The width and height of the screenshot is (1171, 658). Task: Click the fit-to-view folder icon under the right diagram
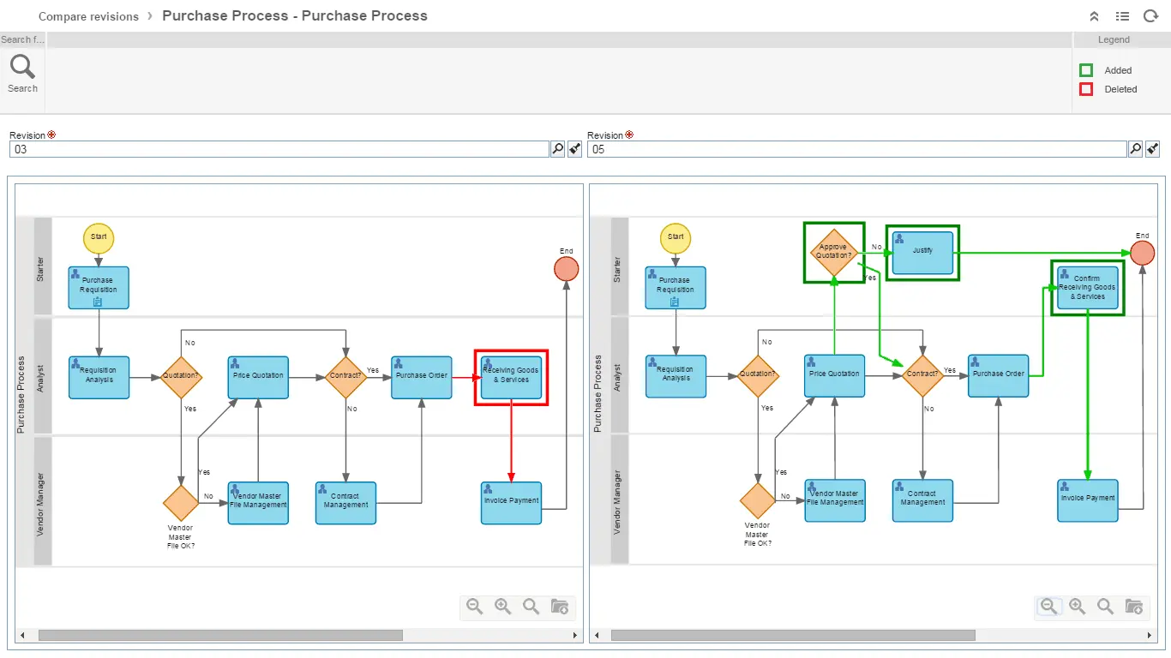click(x=1133, y=606)
